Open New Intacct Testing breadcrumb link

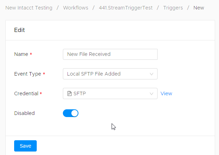(x=29, y=8)
